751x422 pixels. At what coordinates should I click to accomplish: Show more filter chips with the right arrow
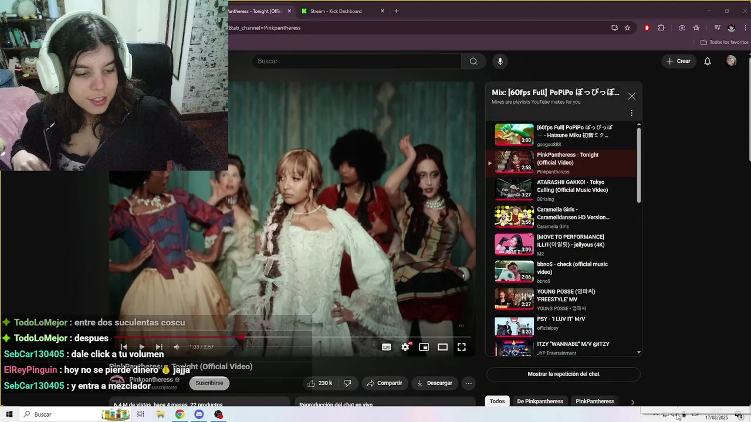click(x=632, y=402)
